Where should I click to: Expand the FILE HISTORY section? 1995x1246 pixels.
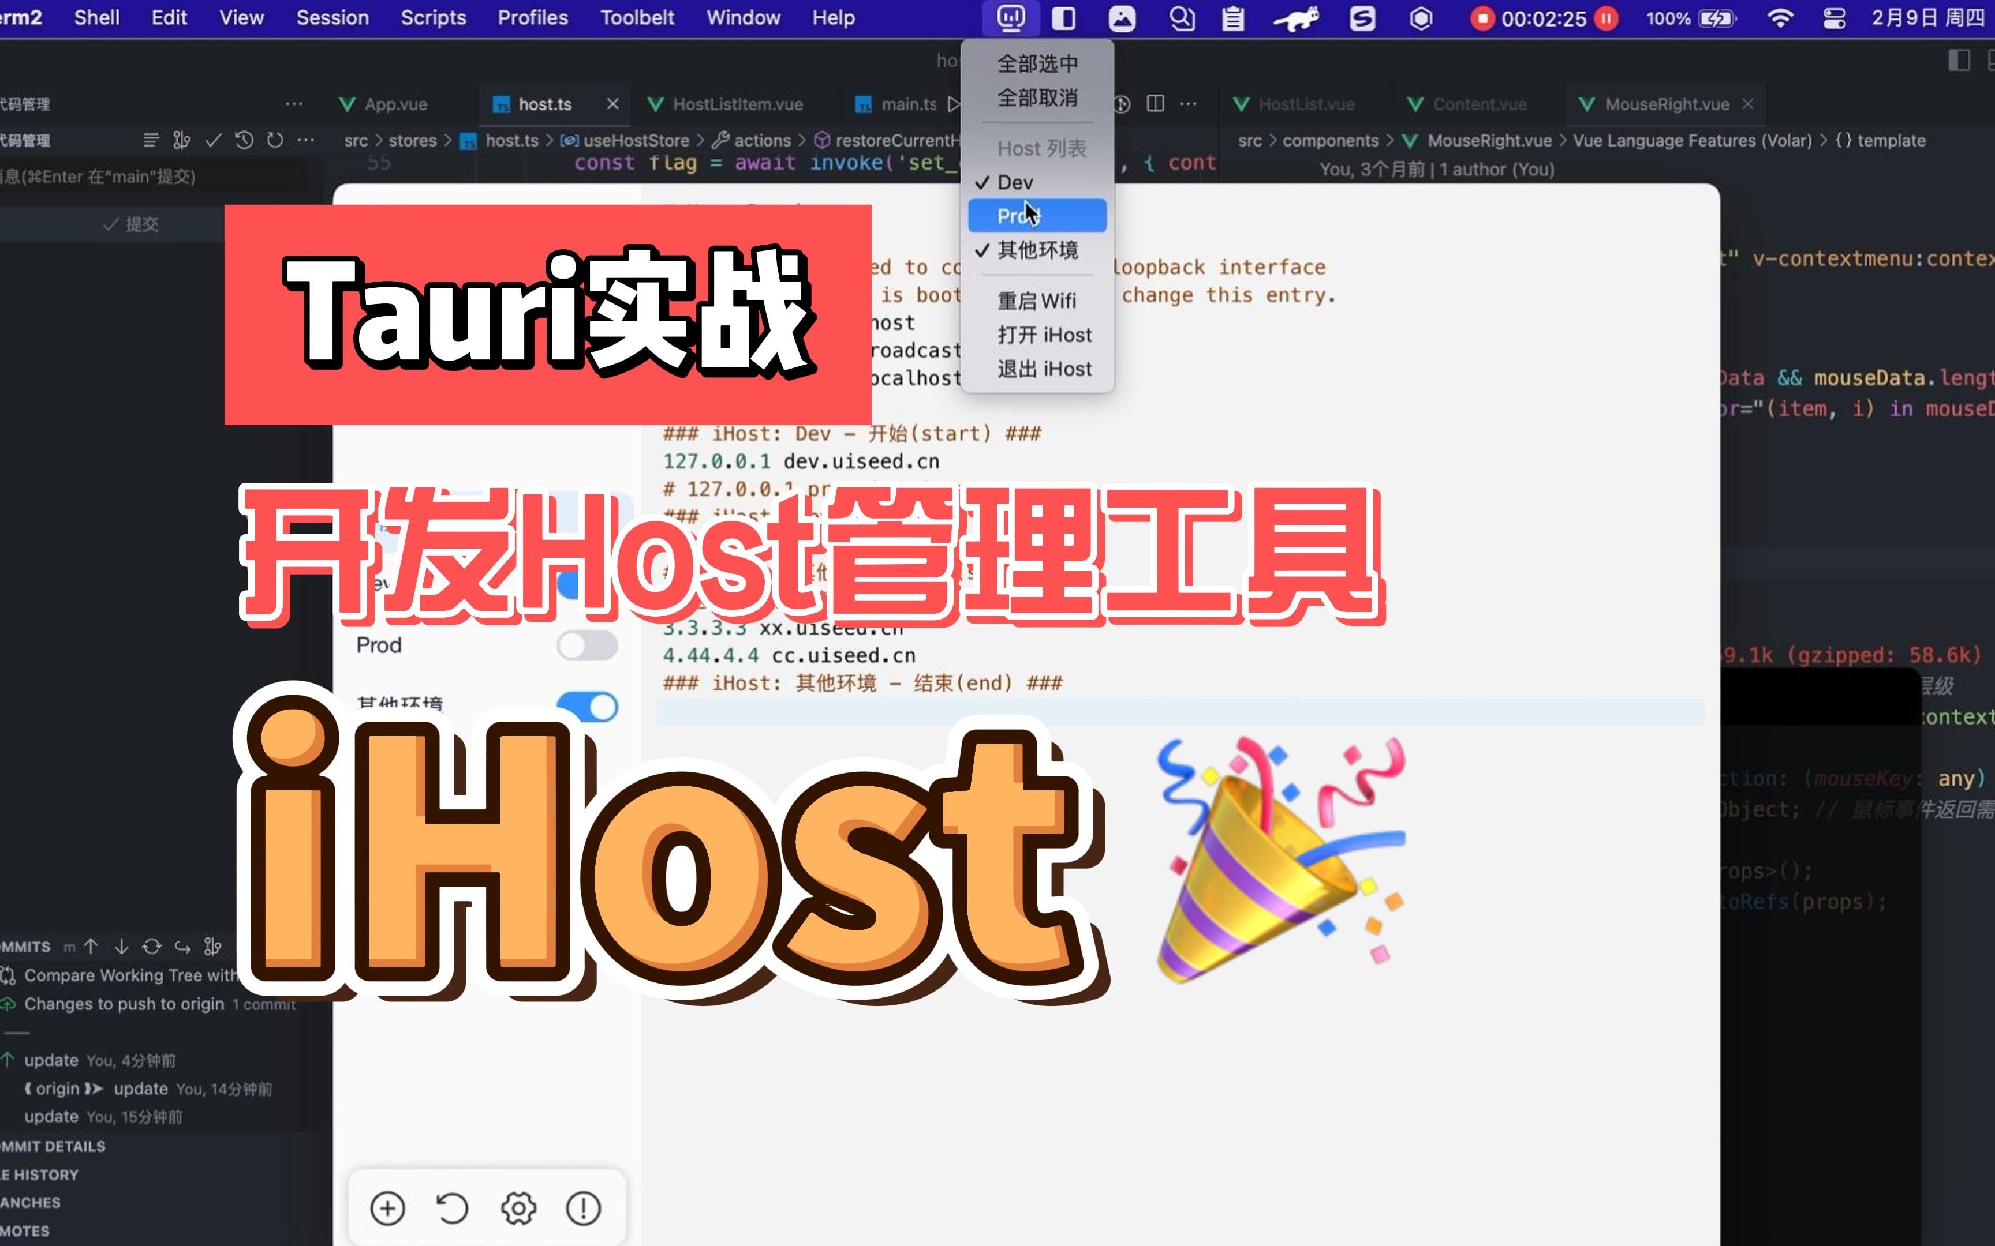pos(40,1174)
